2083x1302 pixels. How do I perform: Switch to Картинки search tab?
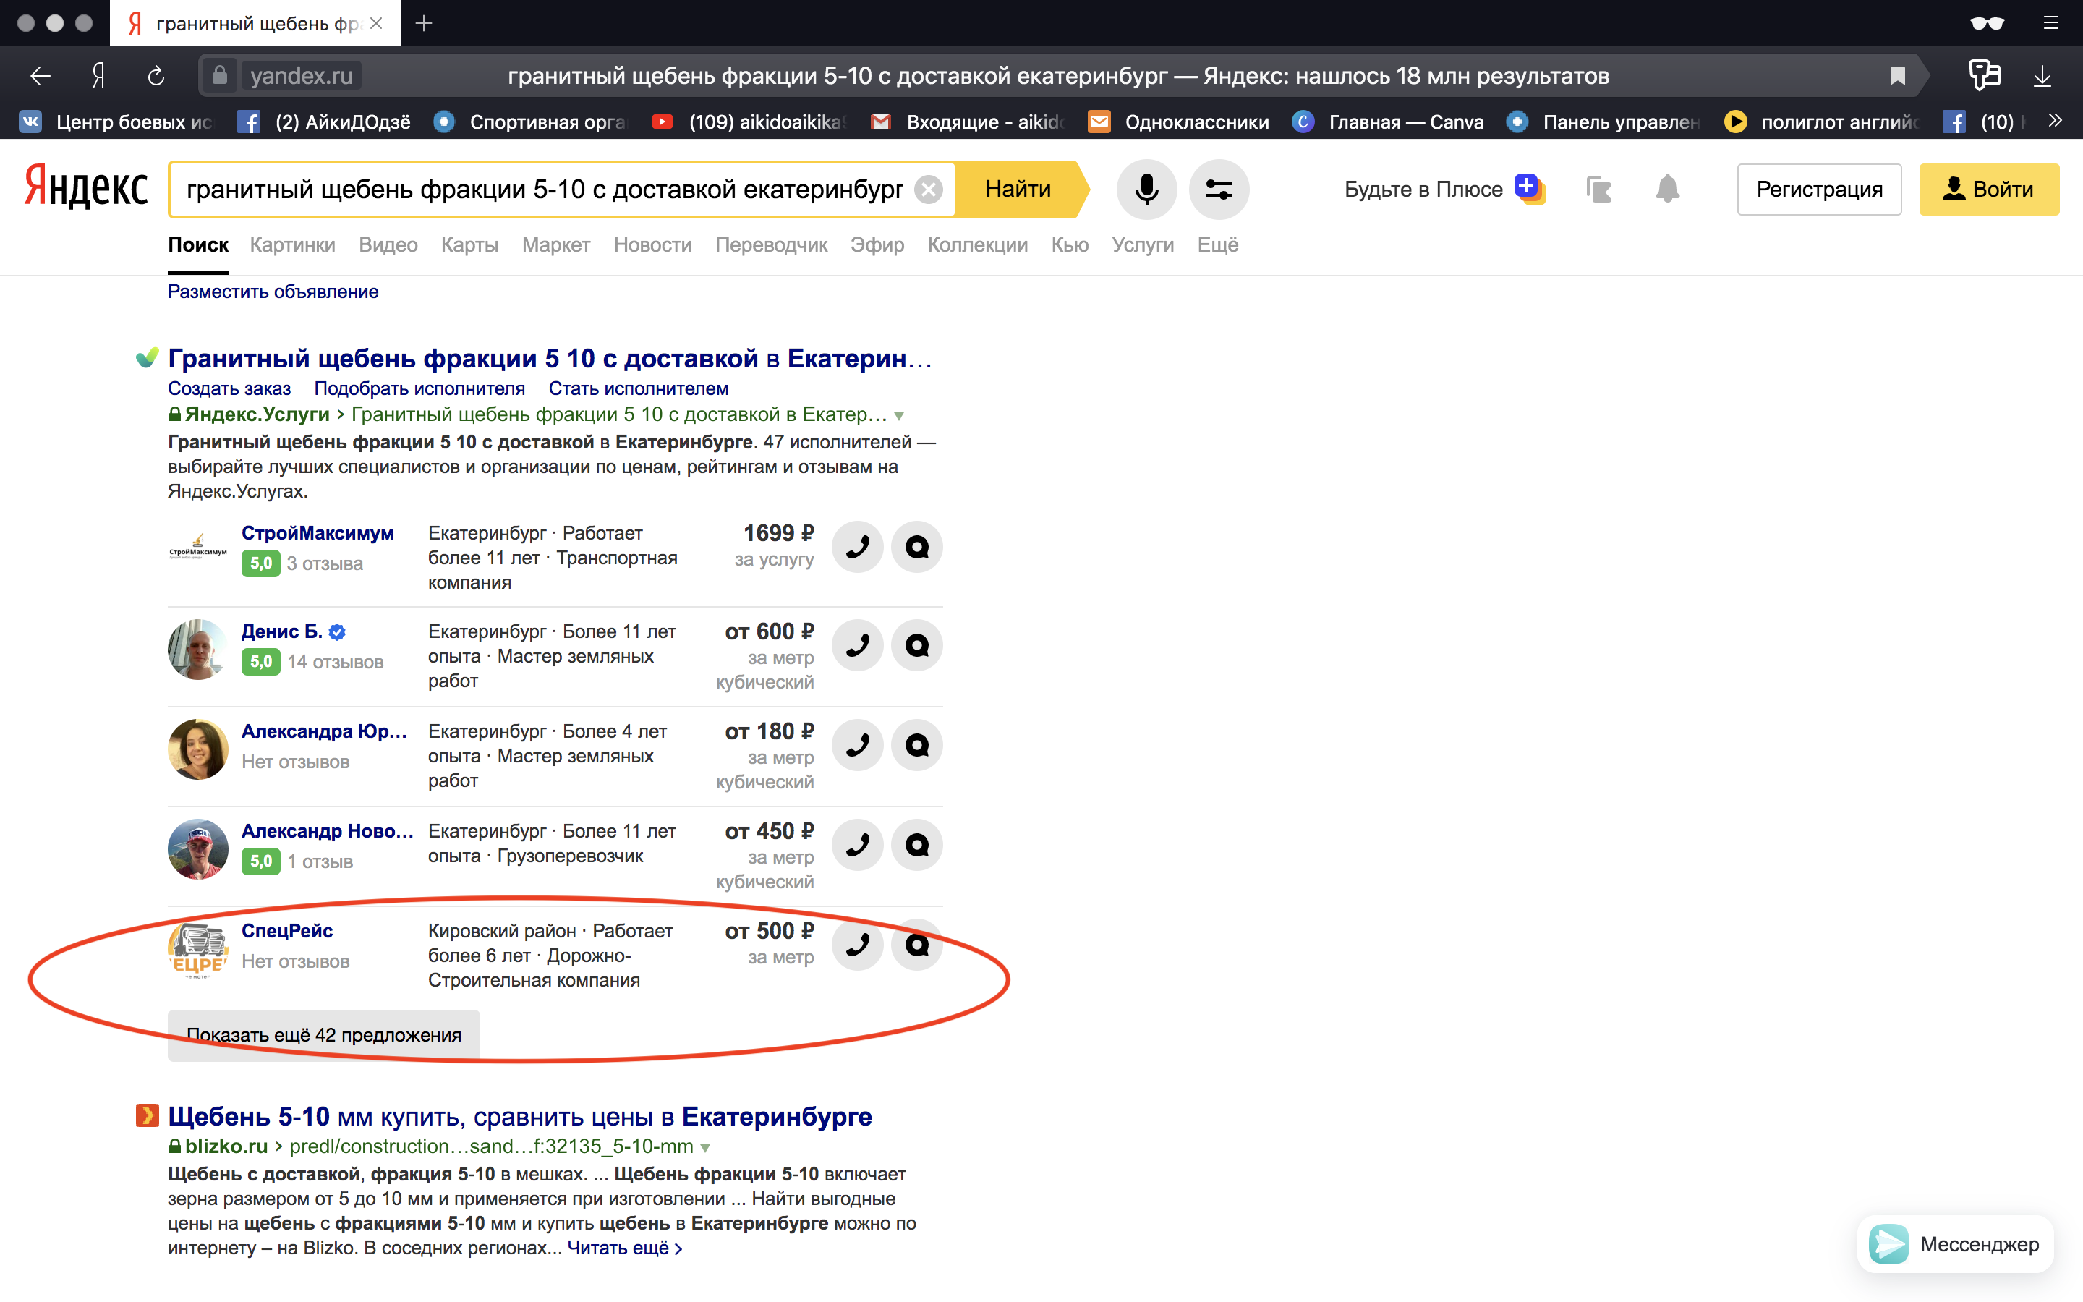291,244
